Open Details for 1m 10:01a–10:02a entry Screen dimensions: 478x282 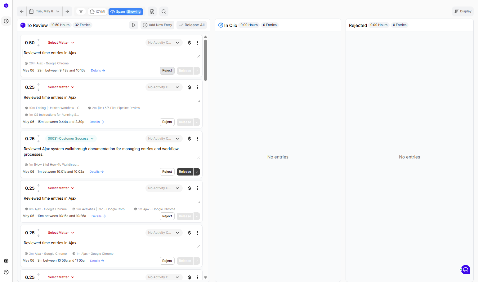[96, 172]
